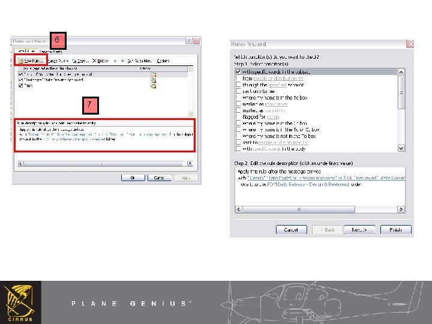Check 'from people or distribution list' condition
Screen dimensions: 432x324
[x=238, y=78]
